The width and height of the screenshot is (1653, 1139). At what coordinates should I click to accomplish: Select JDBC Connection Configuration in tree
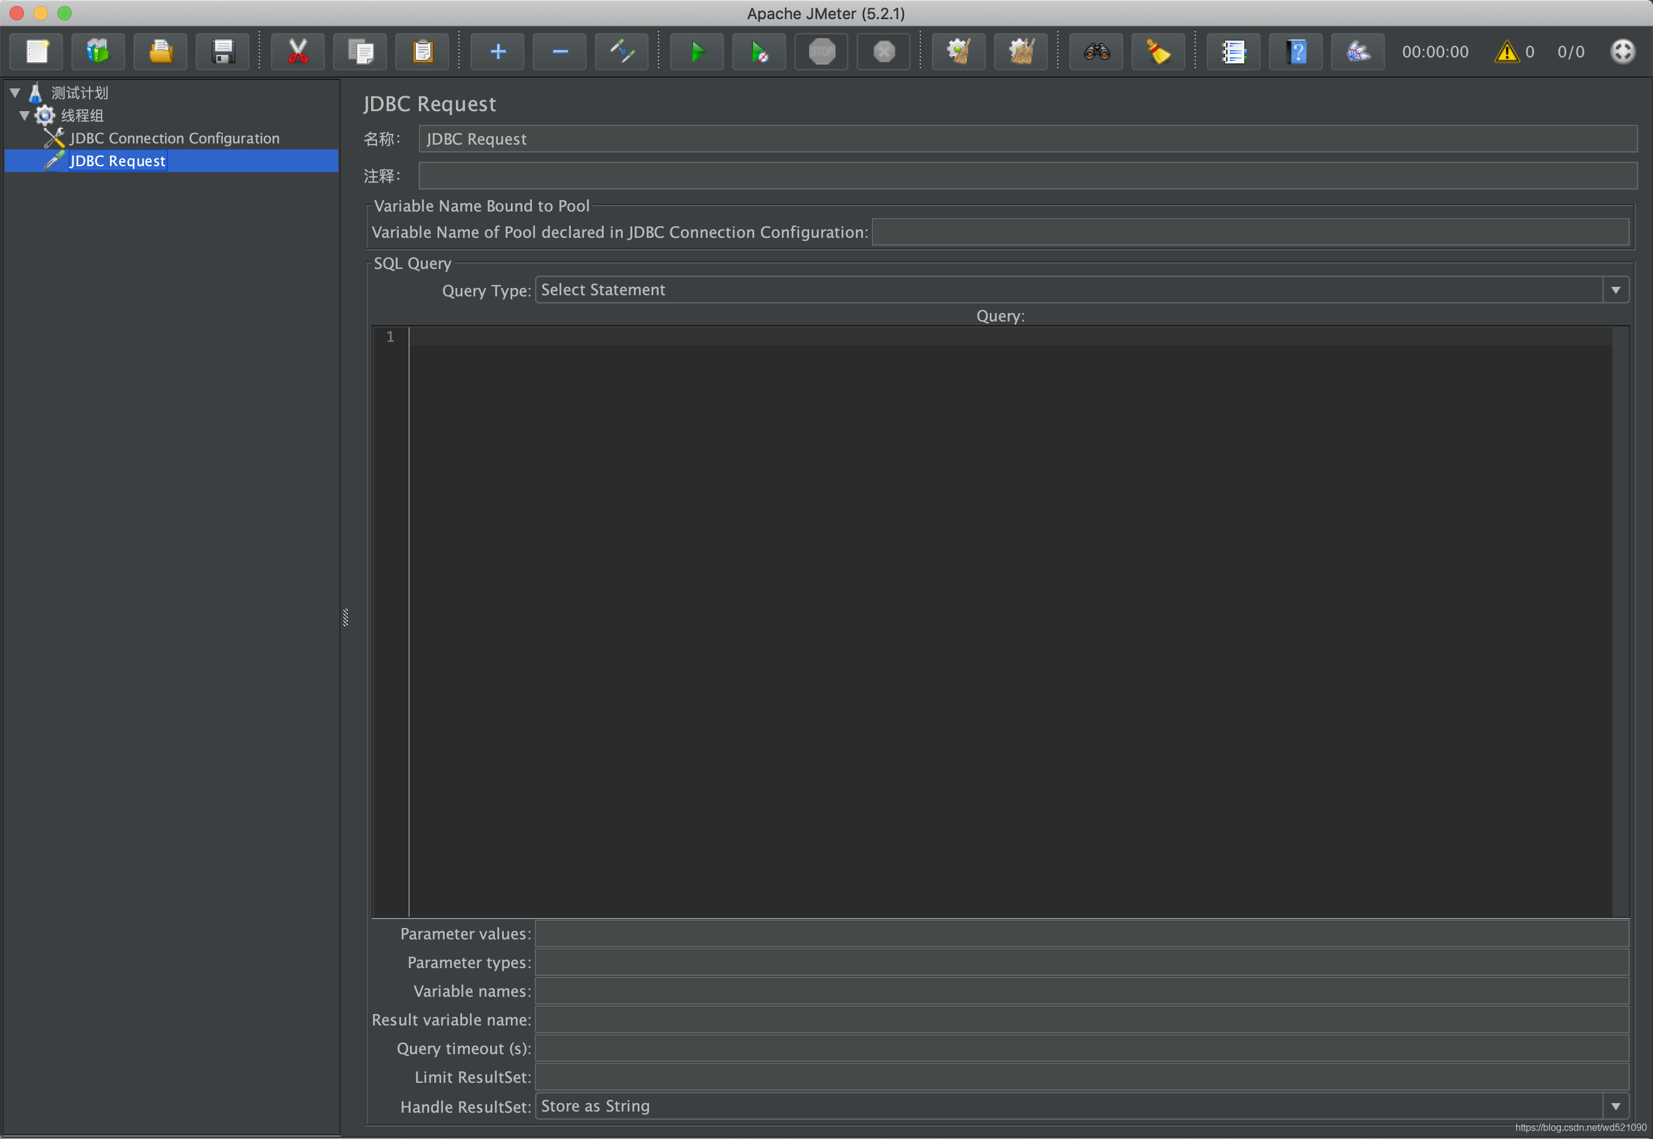coord(174,139)
